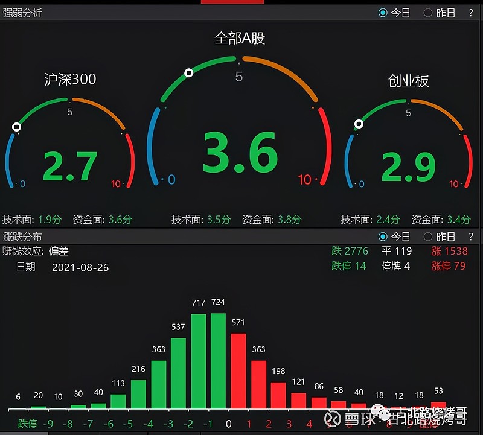Click 技术面 3.5分 under 全部A股
The image size is (483, 435).
coord(201,220)
